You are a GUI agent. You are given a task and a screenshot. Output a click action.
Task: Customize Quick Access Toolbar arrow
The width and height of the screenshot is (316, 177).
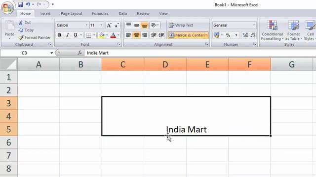coord(53,4)
